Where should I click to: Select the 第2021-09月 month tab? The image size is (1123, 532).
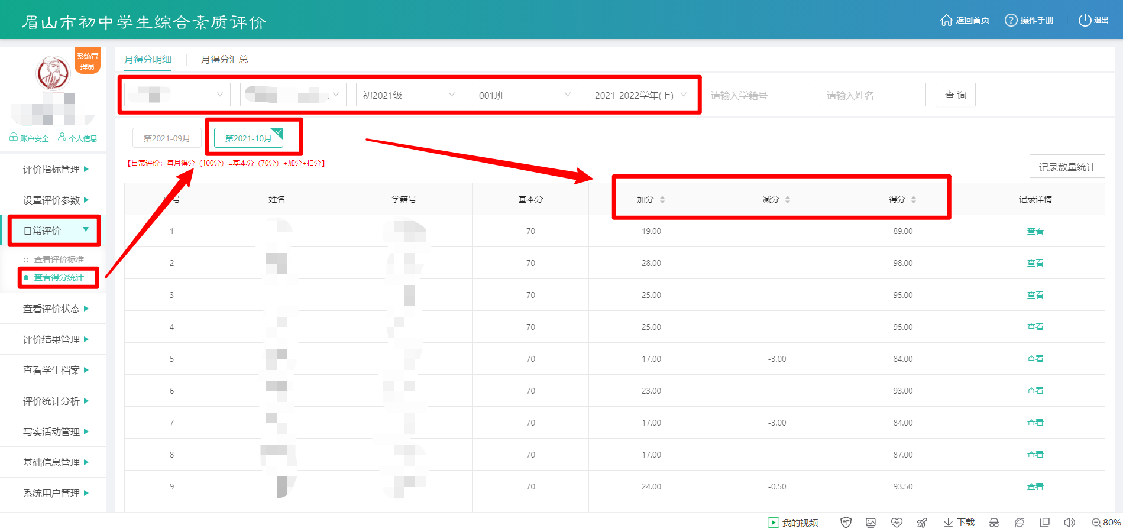[167, 138]
